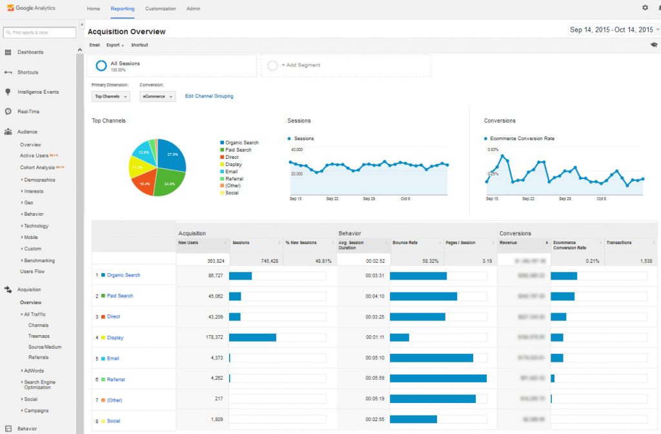Open the eCommerce conversion dropdown

pyautogui.click(x=158, y=96)
